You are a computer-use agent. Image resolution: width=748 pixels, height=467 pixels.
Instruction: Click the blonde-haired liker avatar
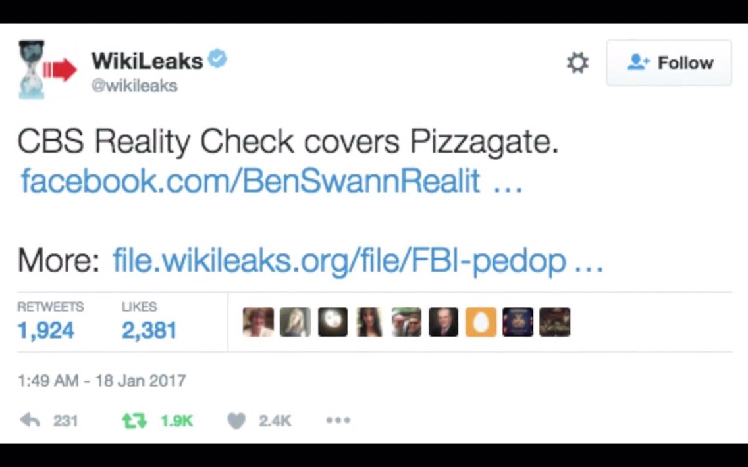pyautogui.click(x=295, y=322)
